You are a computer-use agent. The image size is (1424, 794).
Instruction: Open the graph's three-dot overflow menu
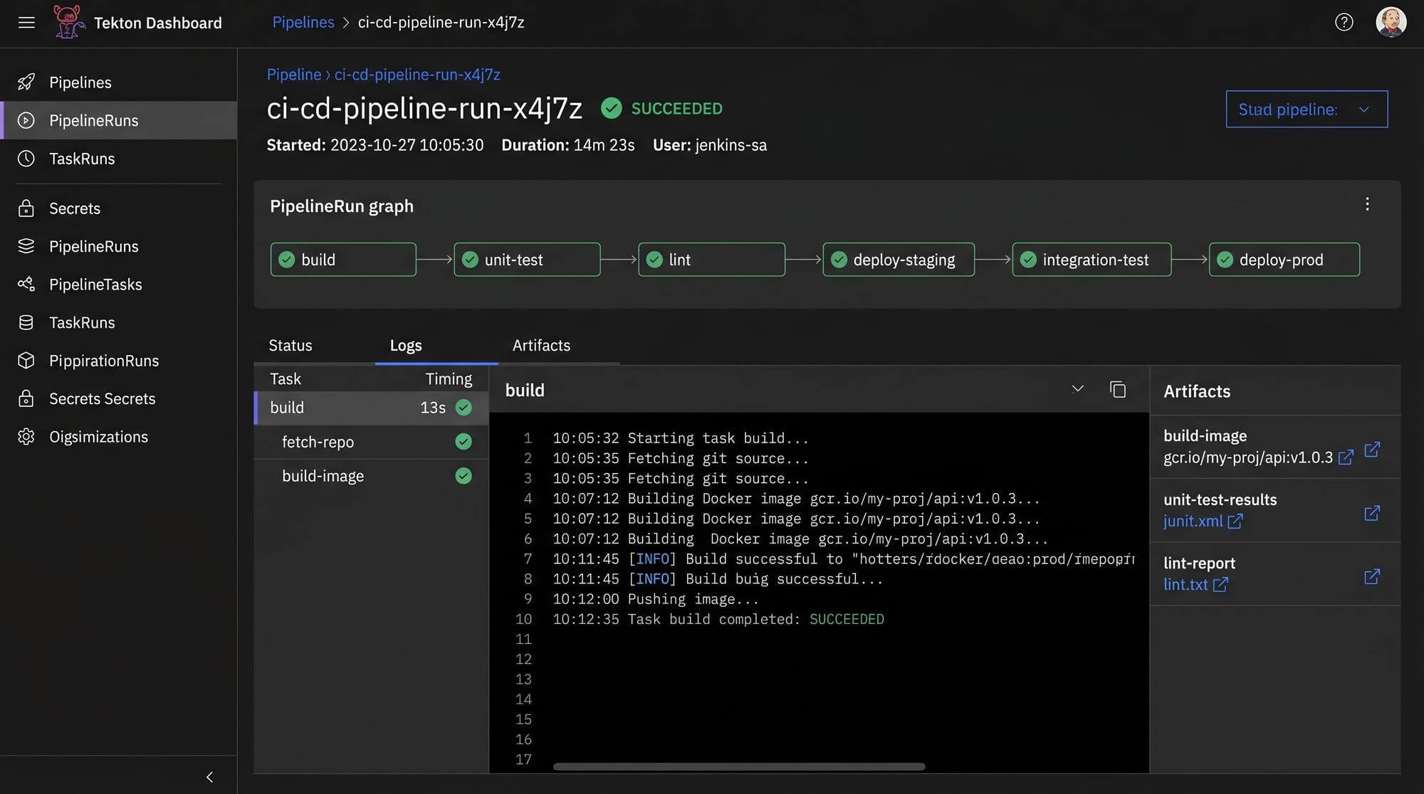pyautogui.click(x=1367, y=205)
